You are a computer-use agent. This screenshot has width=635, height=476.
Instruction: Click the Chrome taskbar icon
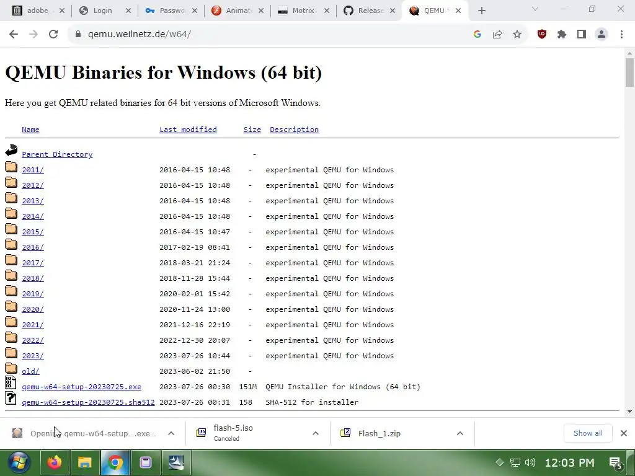point(115,462)
